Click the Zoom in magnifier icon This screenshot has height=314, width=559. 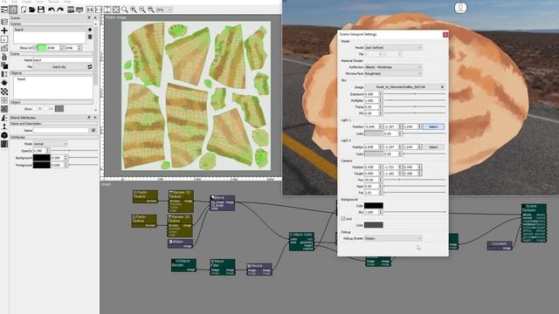click(x=134, y=10)
